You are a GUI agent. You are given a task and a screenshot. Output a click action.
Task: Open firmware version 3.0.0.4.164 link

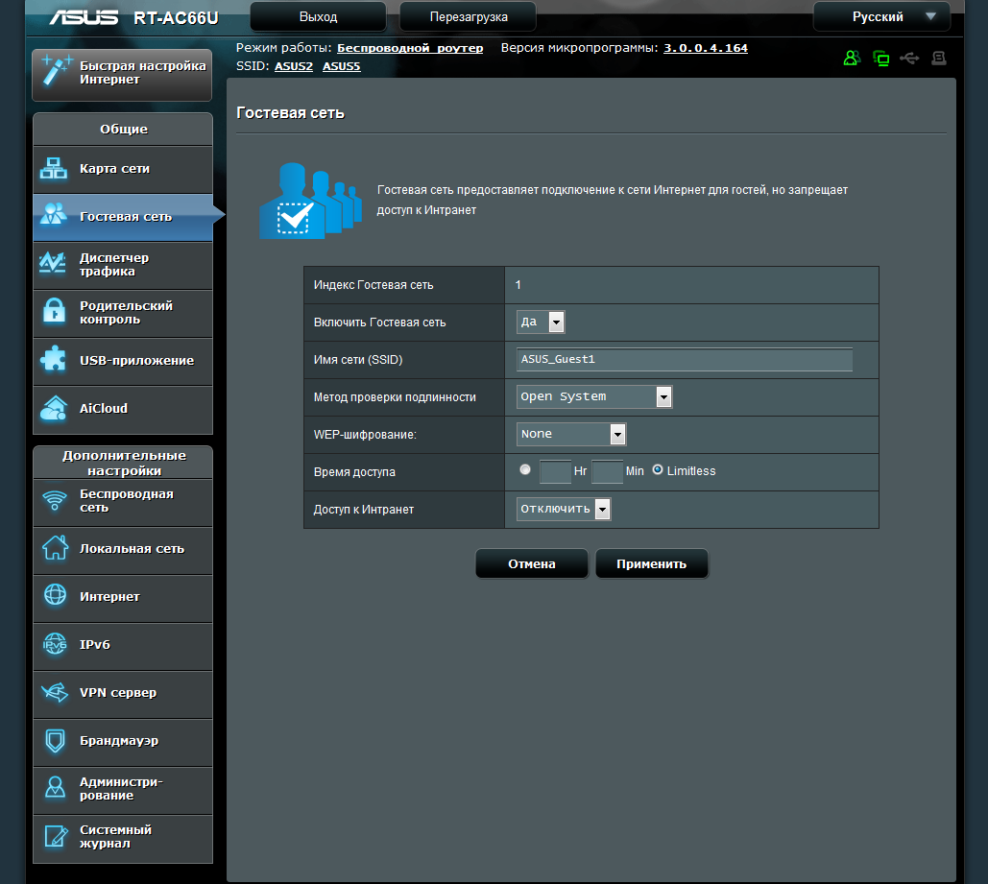click(x=705, y=49)
